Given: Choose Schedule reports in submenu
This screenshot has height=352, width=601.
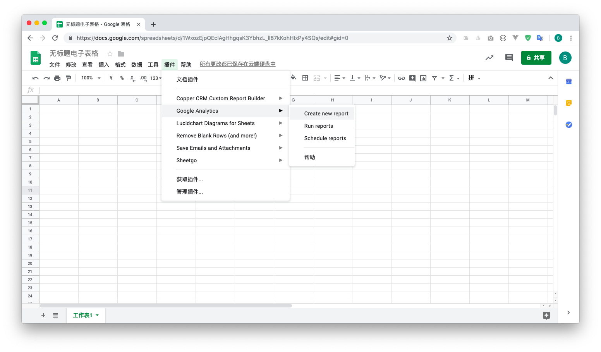Looking at the screenshot, I should [322, 138].
